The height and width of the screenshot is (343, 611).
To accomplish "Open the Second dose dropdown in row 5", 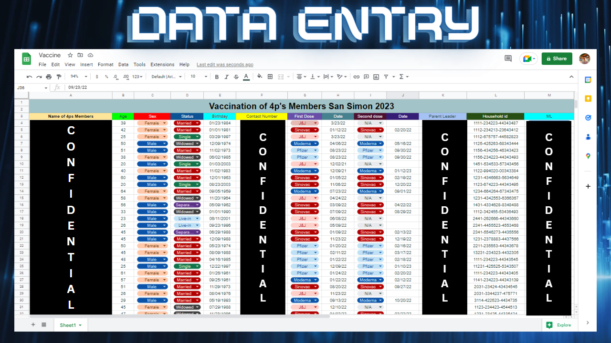I will (370, 130).
